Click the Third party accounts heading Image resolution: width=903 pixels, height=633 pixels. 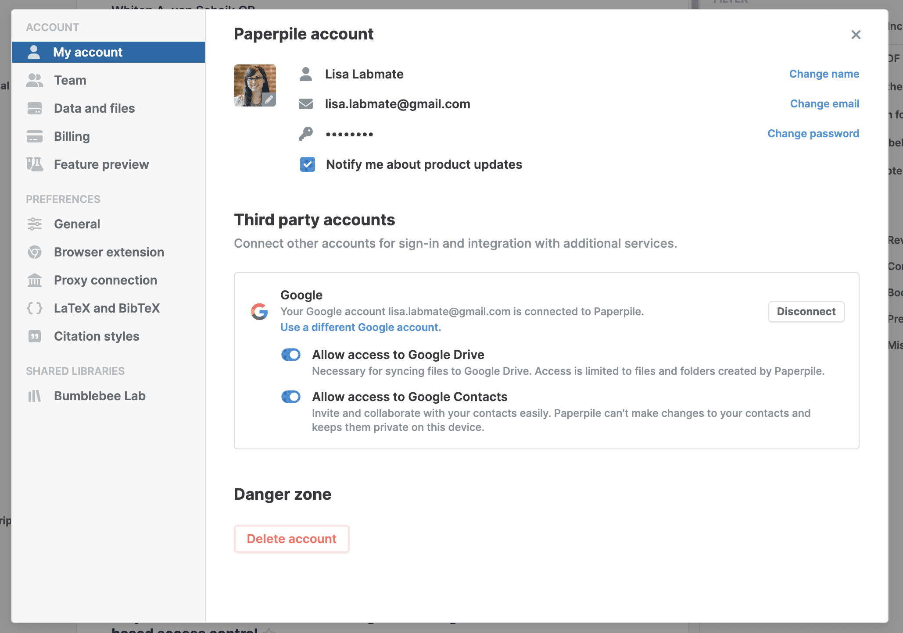[314, 220]
